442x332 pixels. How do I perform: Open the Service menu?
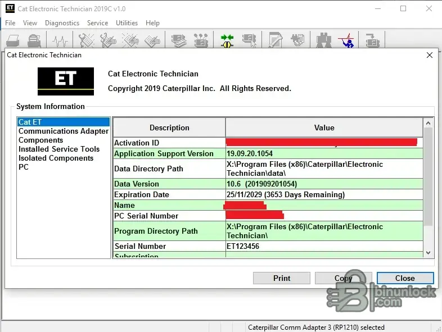(97, 23)
